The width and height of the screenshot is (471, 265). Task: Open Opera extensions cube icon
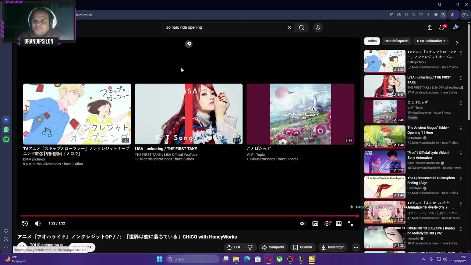click(453, 15)
